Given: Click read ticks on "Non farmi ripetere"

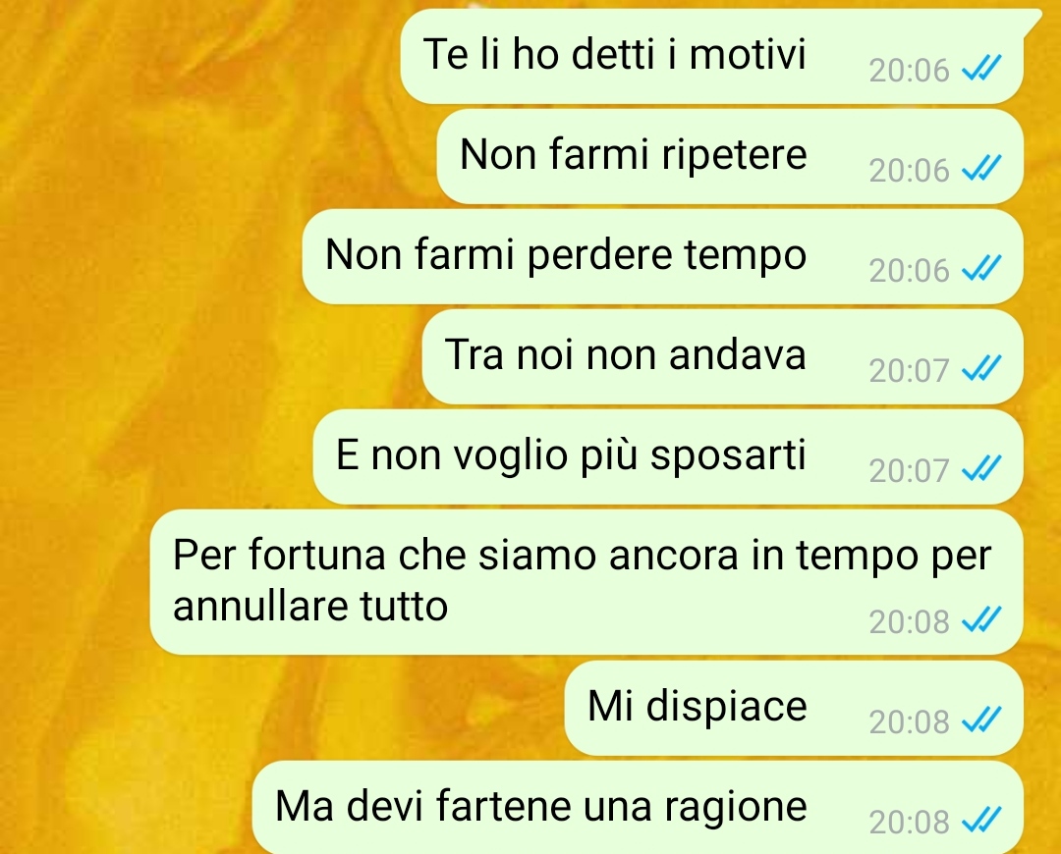Looking at the screenshot, I should tap(981, 169).
